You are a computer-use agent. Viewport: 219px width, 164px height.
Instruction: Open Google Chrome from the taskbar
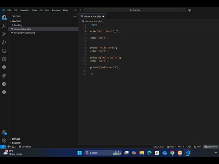pyautogui.click(x=172, y=153)
